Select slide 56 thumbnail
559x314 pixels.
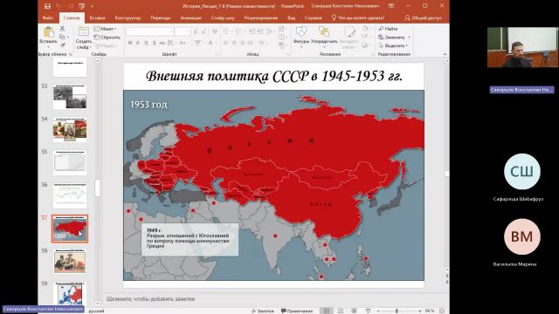click(x=70, y=195)
